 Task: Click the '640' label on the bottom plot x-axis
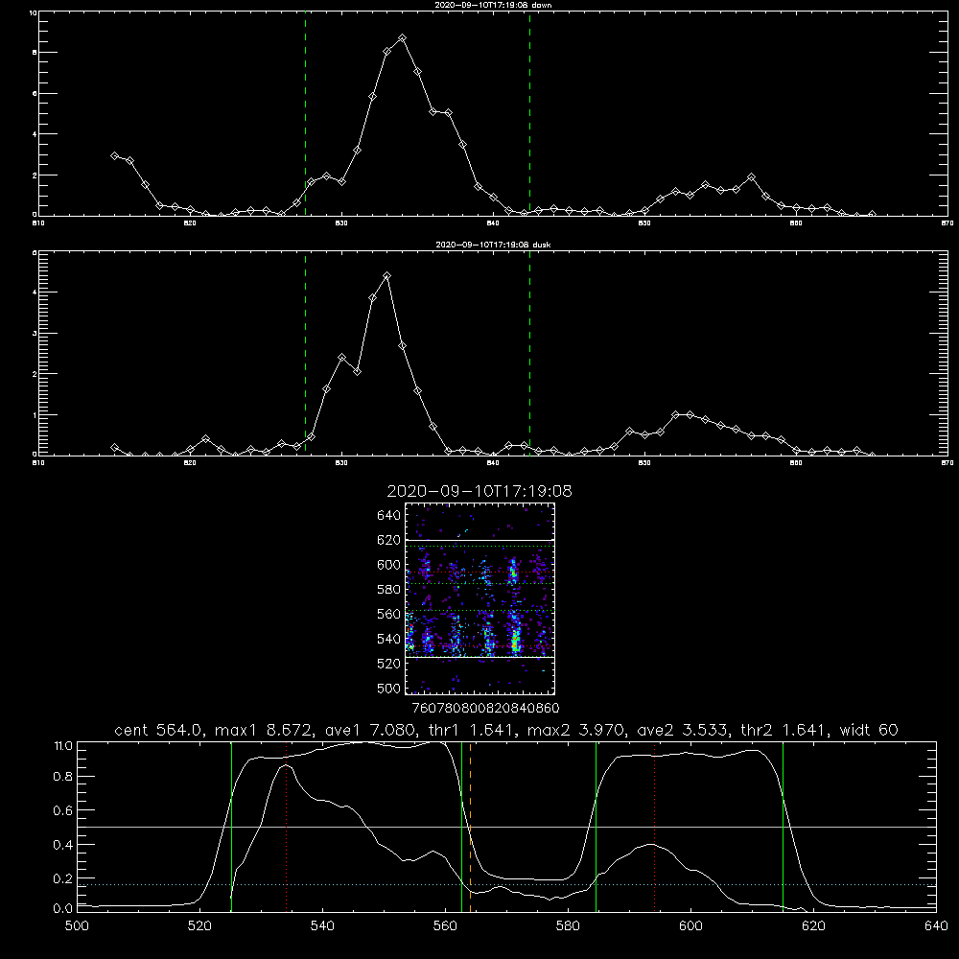point(936,925)
